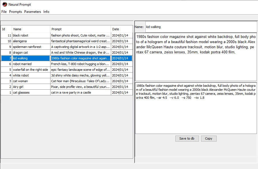Screen dimensions: 258x169
Task: Select the robot married row
Action: 31,64
